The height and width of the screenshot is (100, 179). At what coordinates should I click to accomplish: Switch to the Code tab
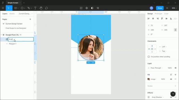pyautogui.click(x=166, y=14)
